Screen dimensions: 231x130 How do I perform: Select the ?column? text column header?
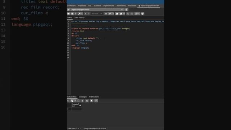[x=76, y=105]
